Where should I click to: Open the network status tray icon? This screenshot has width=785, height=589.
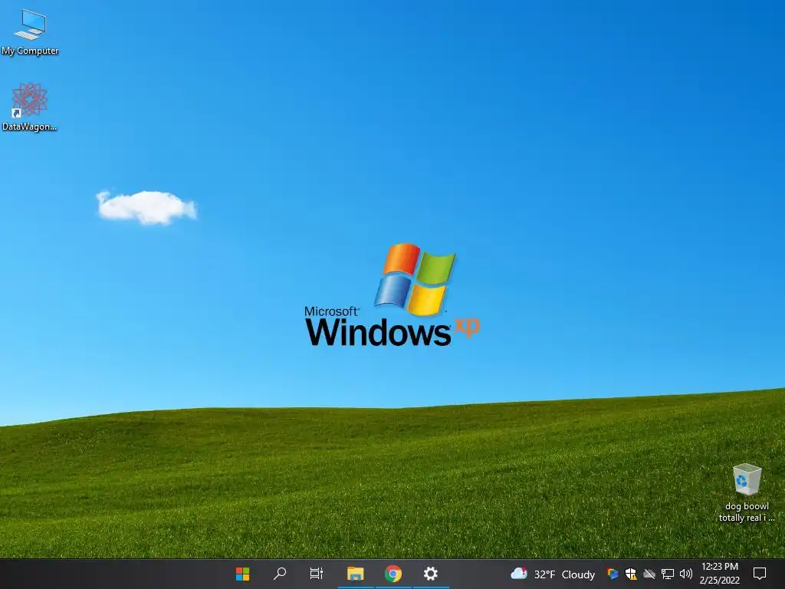[668, 574]
